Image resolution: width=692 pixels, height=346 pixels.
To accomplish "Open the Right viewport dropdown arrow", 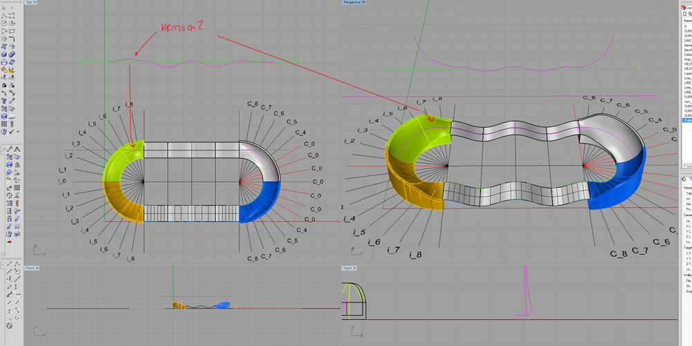I will [354, 268].
